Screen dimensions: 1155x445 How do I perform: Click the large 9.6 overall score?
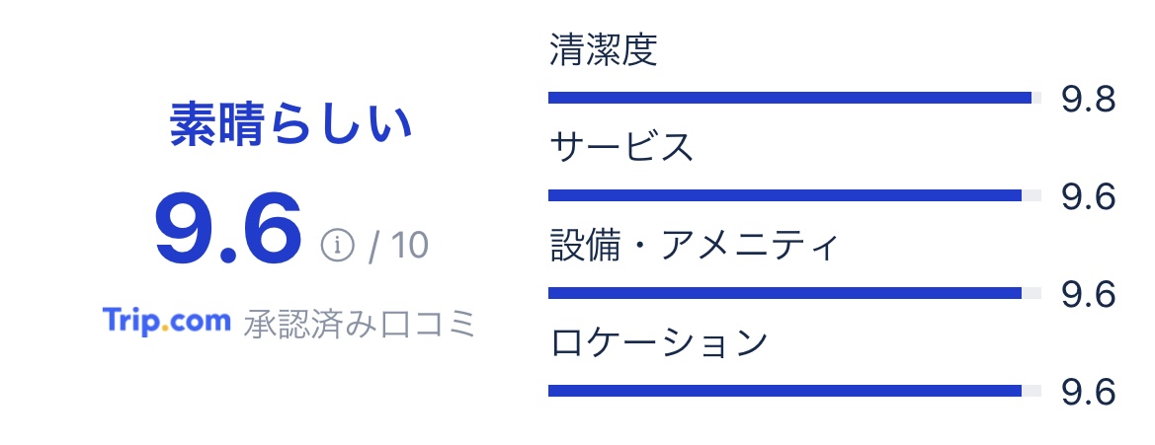(x=228, y=229)
